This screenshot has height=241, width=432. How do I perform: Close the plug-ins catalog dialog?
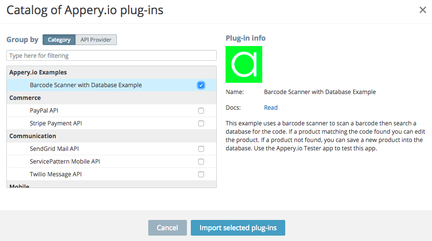[423, 10]
